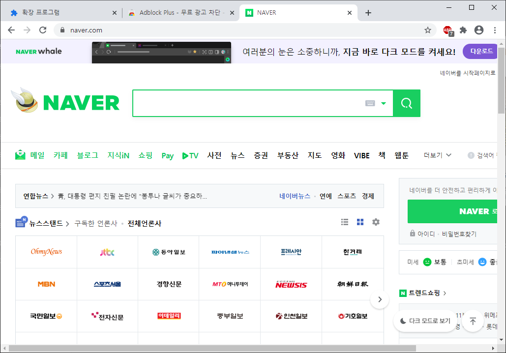Click the green search magnifier button

coord(407,103)
